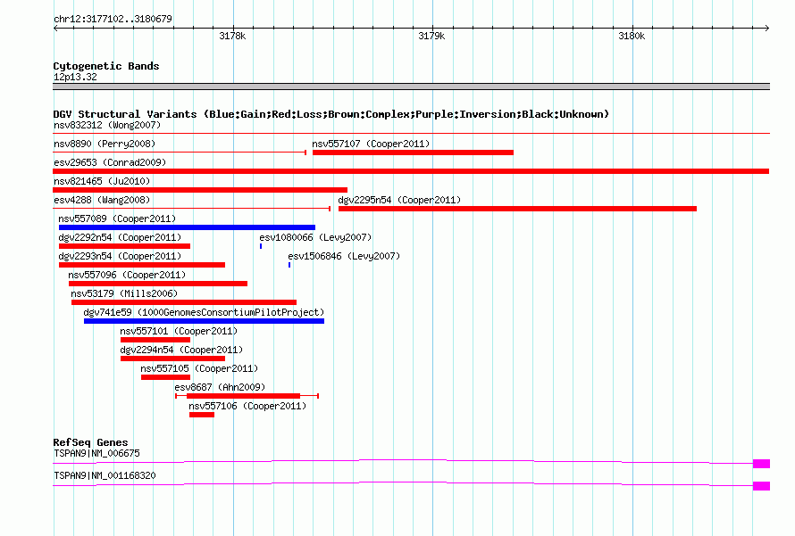795x536 pixels.
Task: Open TSPAN9|NM_006675 transcript label
Action: coord(96,453)
